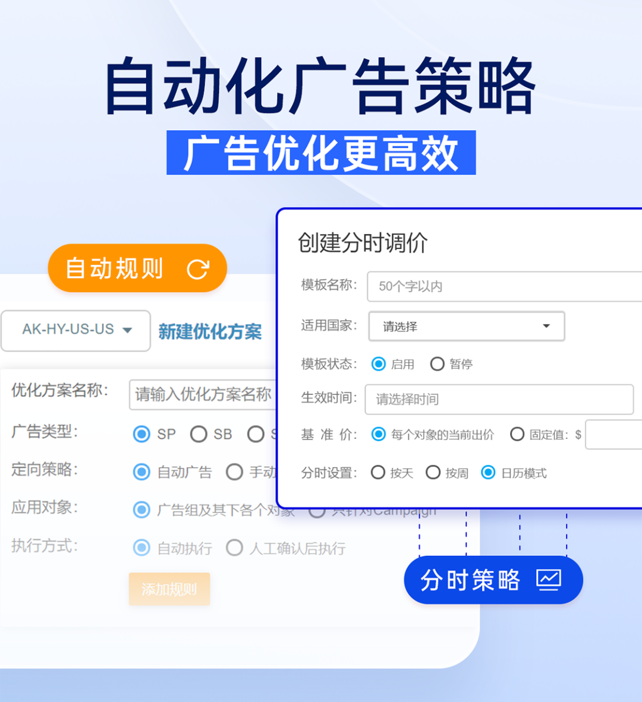The height and width of the screenshot is (702, 642).
Task: Click the orange 自动规则 pill button
Action: [137, 268]
